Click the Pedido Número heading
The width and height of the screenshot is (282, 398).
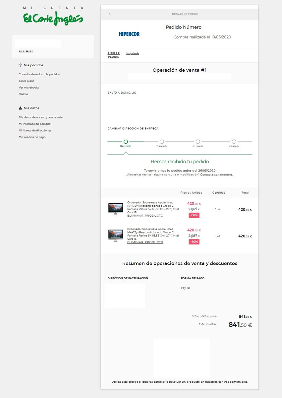coord(184,27)
